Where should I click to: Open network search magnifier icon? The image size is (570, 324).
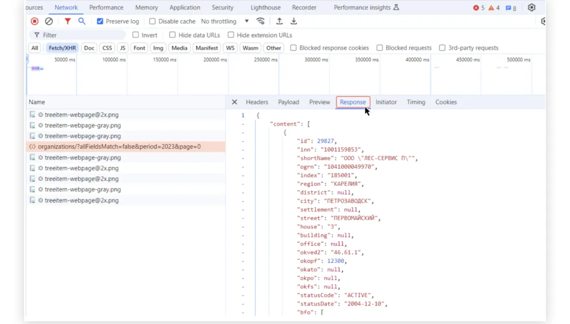point(82,21)
